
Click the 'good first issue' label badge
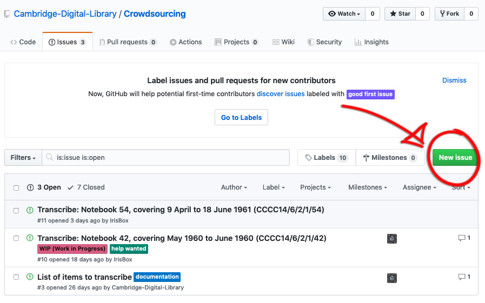(x=370, y=94)
